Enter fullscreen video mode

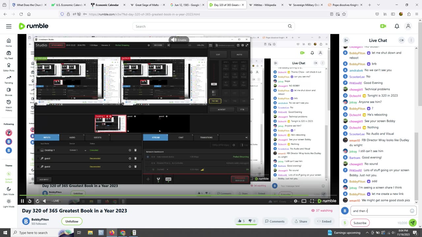coord(312,201)
